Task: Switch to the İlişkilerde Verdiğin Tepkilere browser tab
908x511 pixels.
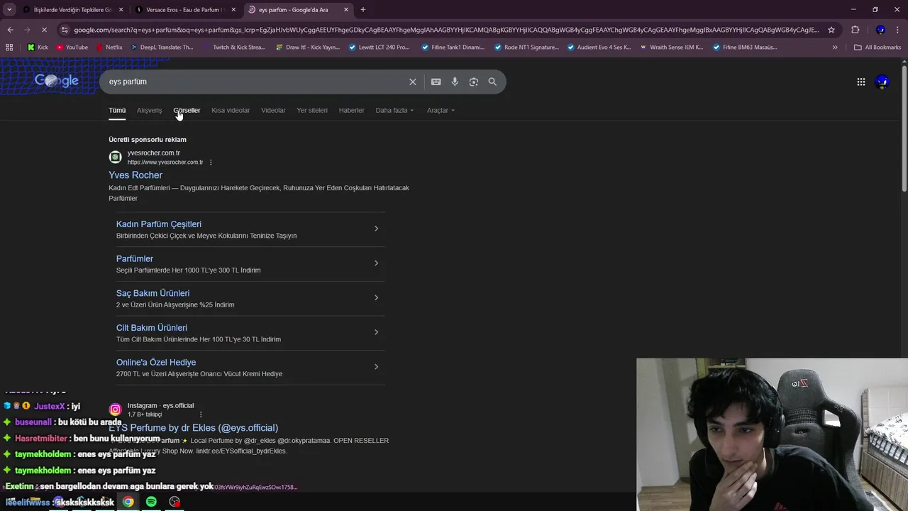Action: point(72,10)
